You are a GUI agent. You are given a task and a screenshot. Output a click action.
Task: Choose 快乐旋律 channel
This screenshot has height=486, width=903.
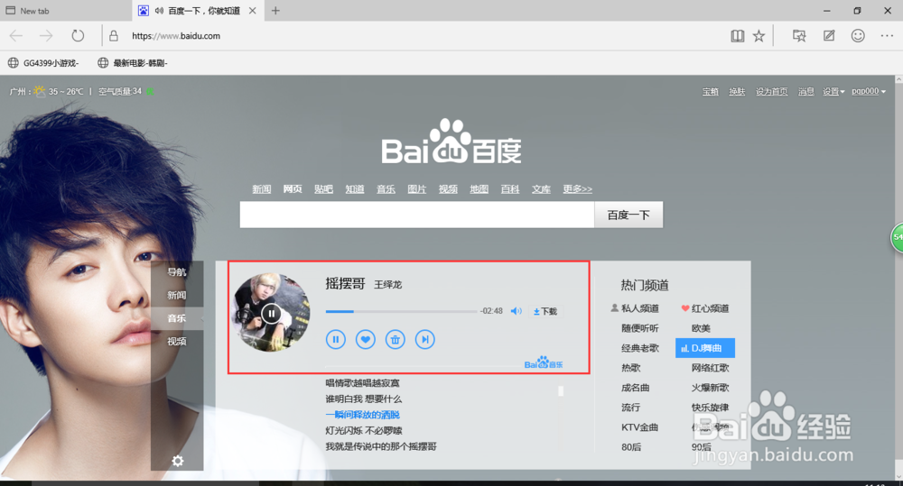[x=710, y=408]
